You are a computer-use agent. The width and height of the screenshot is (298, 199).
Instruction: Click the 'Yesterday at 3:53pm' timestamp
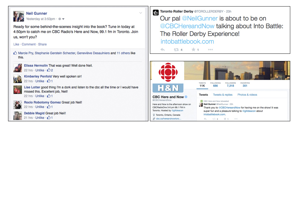[x=40, y=19]
